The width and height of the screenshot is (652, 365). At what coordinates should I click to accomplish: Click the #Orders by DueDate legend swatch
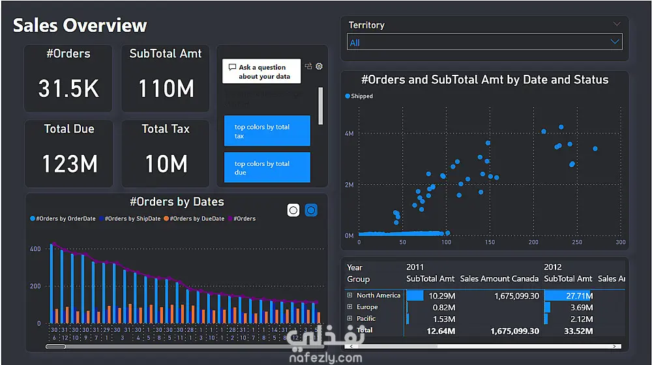pyautogui.click(x=166, y=219)
